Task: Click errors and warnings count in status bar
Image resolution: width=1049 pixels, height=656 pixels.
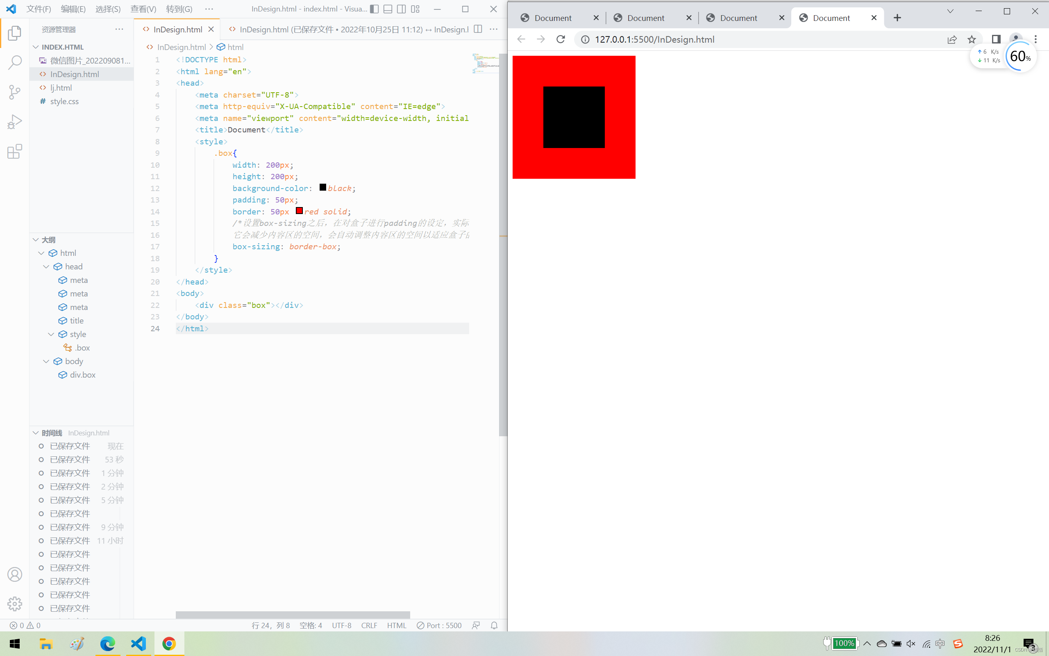Action: [x=25, y=625]
